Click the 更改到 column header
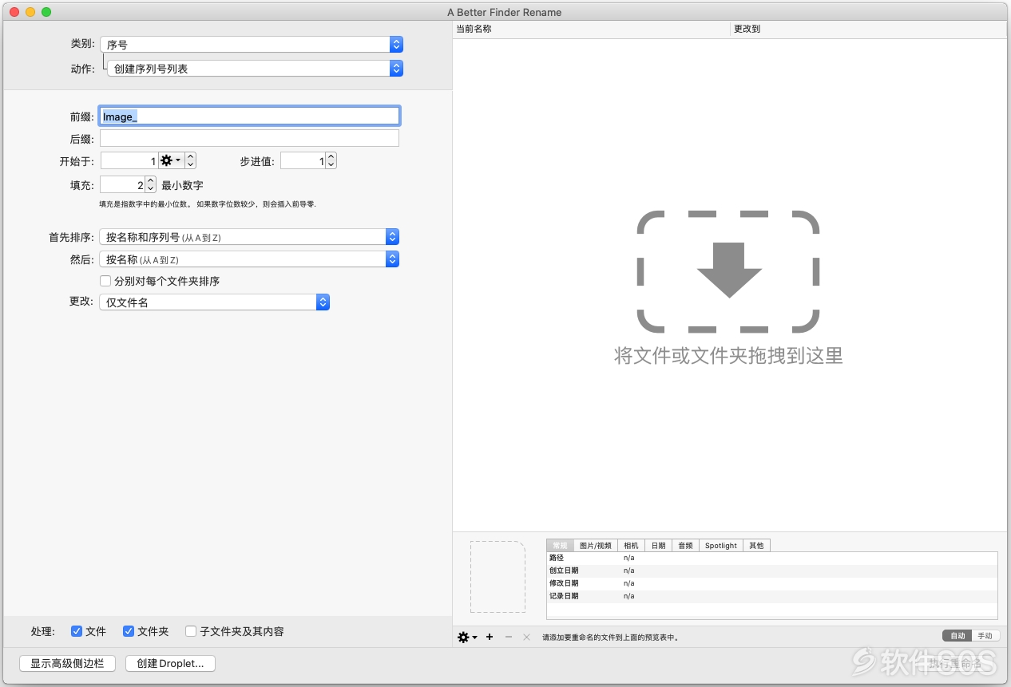This screenshot has height=687, width=1011. [869, 29]
